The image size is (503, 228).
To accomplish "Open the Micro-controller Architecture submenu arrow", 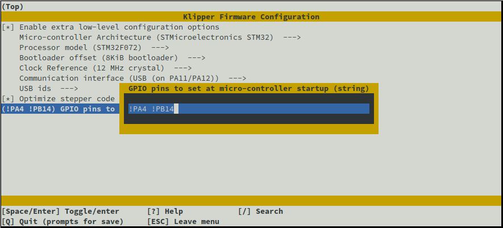I will tap(291, 38).
